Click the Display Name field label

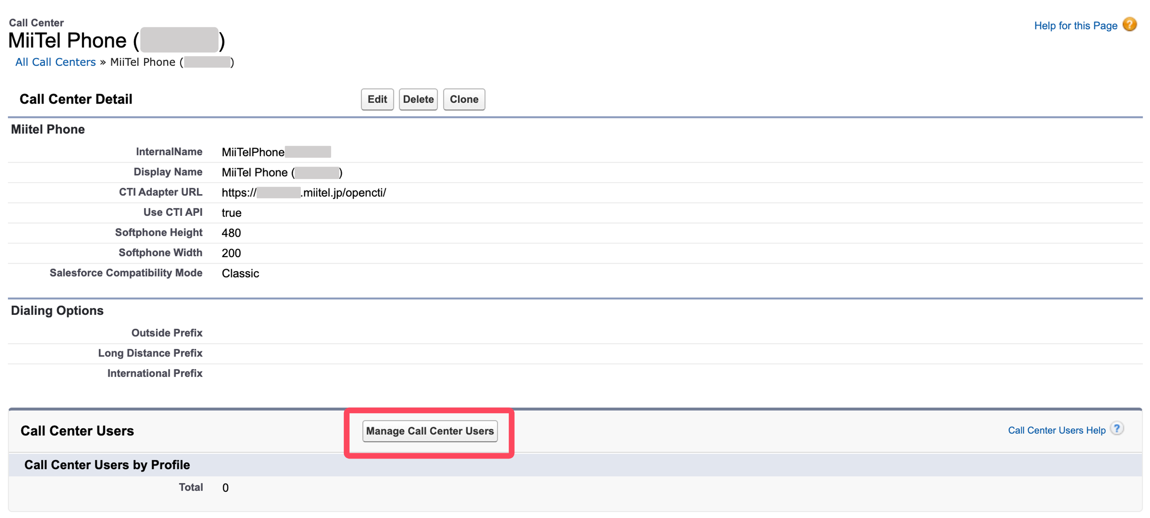(x=168, y=172)
